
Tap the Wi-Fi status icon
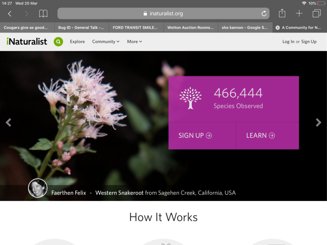point(304,3)
